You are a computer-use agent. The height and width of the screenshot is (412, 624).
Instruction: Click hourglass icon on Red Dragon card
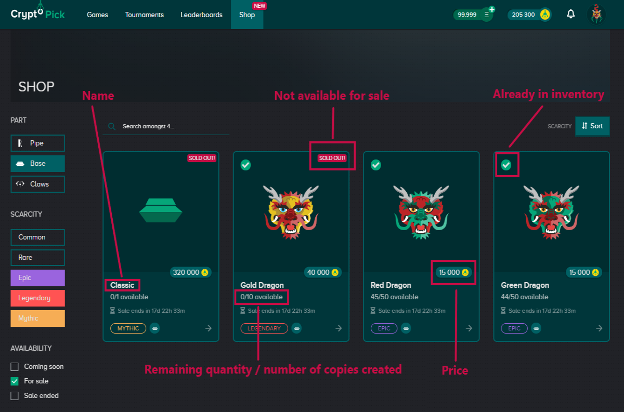tap(373, 311)
